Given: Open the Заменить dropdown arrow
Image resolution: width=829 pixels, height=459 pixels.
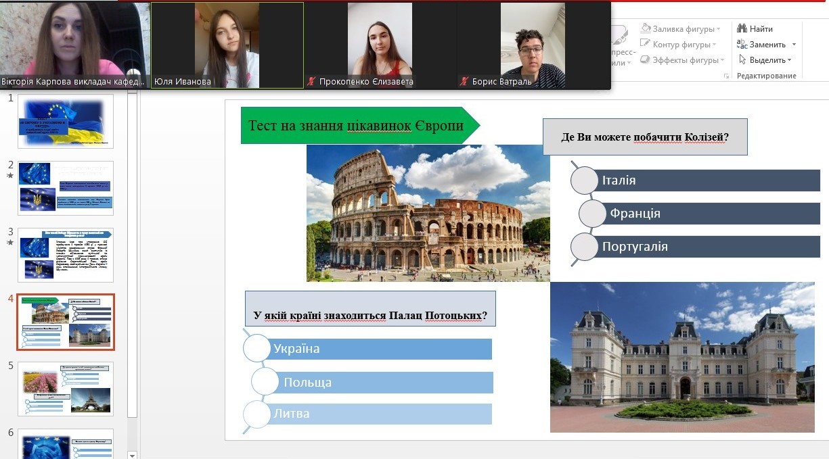Looking at the screenshot, I should tap(794, 45).
